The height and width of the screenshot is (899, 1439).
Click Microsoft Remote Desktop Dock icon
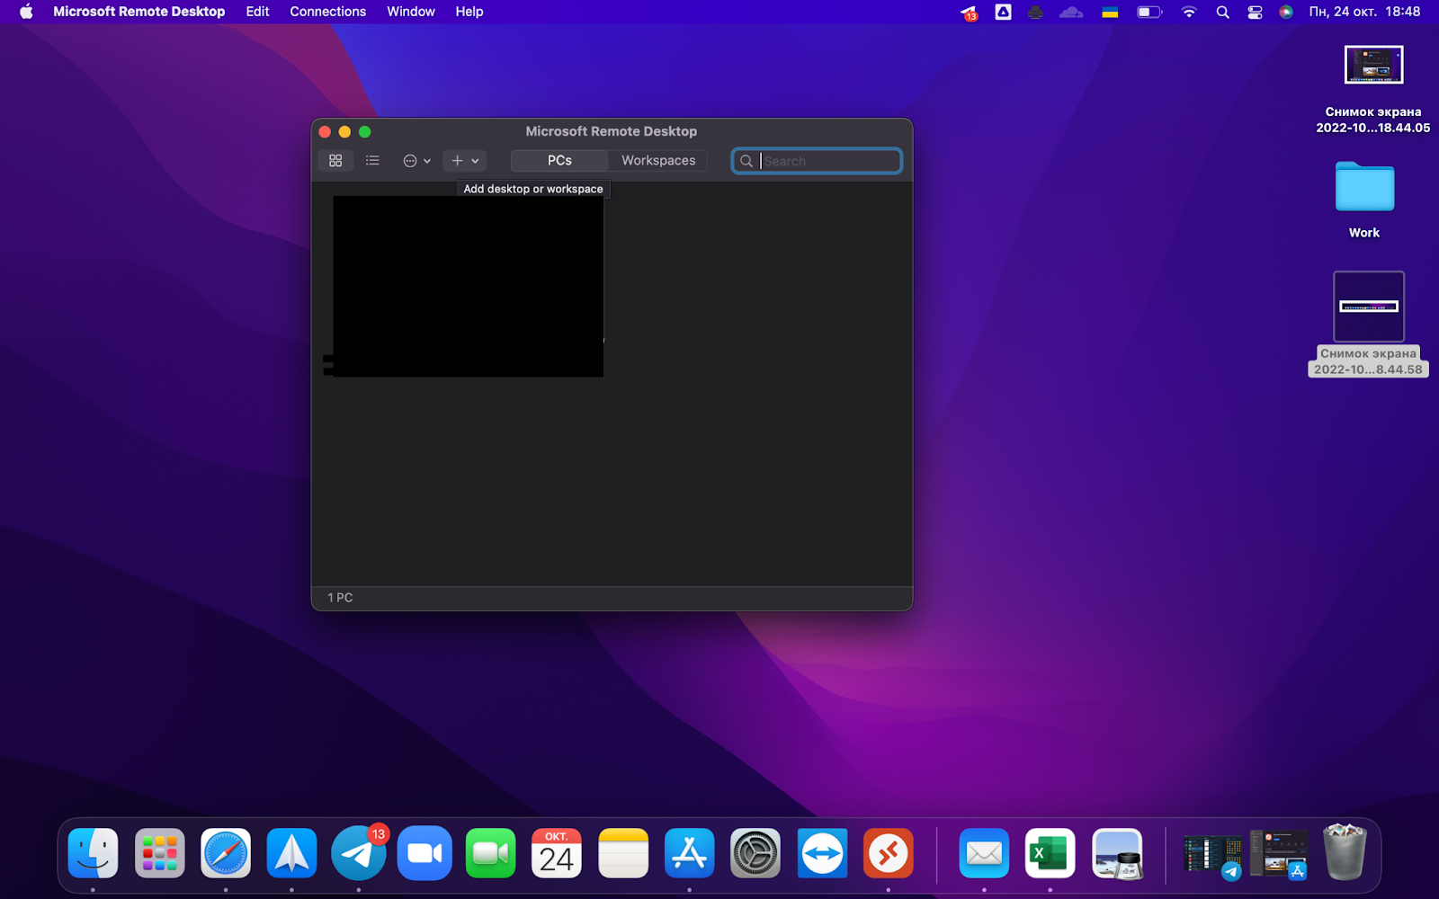pos(888,853)
